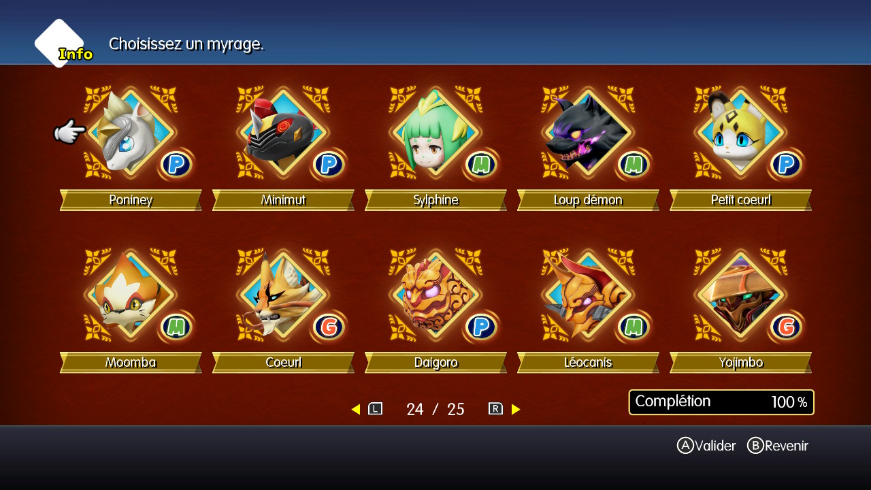The width and height of the screenshot is (871, 490).
Task: Go to next page with right arrow
Action: point(516,409)
